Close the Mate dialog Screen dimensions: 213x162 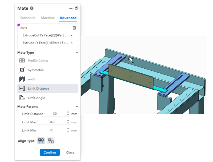70,153
